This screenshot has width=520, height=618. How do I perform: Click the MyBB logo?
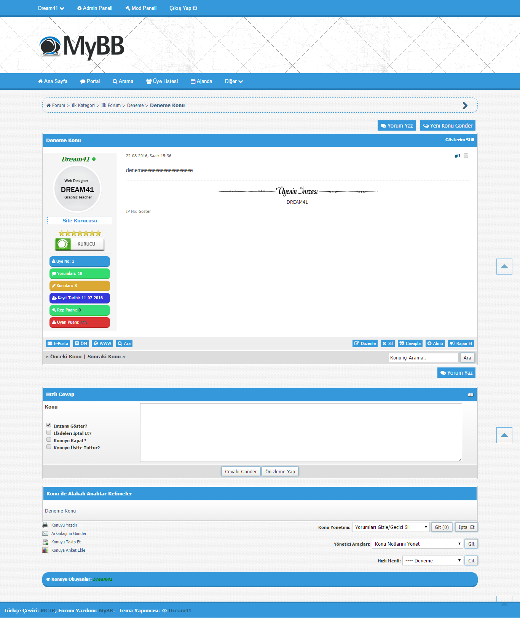(82, 47)
